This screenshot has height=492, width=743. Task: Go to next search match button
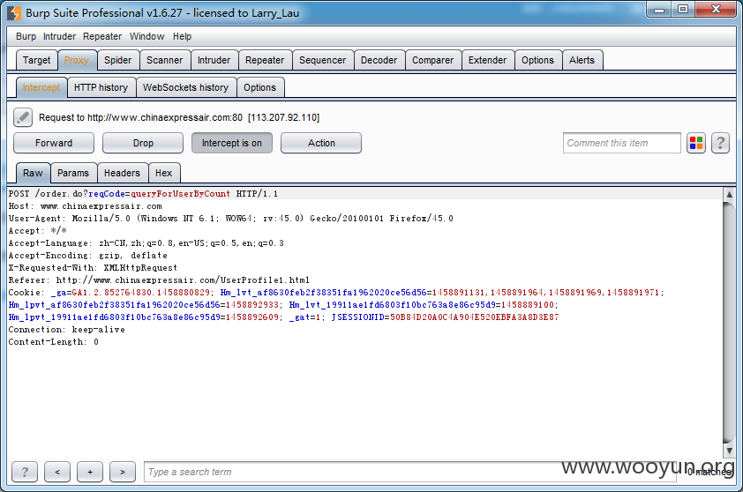(123, 472)
